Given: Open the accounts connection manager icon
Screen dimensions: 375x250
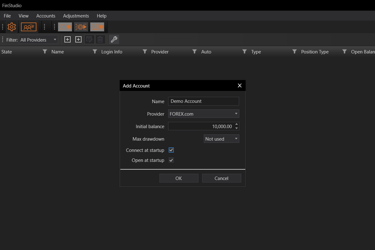Looking at the screenshot, I should pos(29,27).
